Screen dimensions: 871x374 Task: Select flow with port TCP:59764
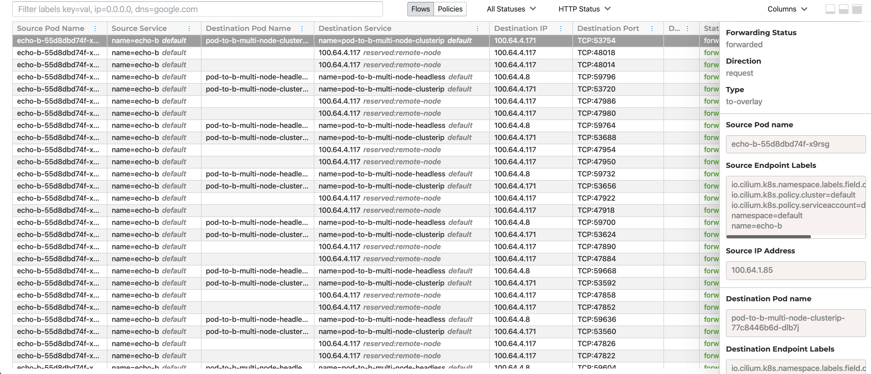(366, 125)
